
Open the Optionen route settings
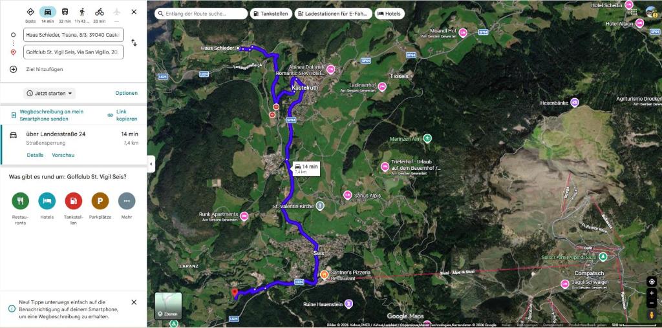127,93
